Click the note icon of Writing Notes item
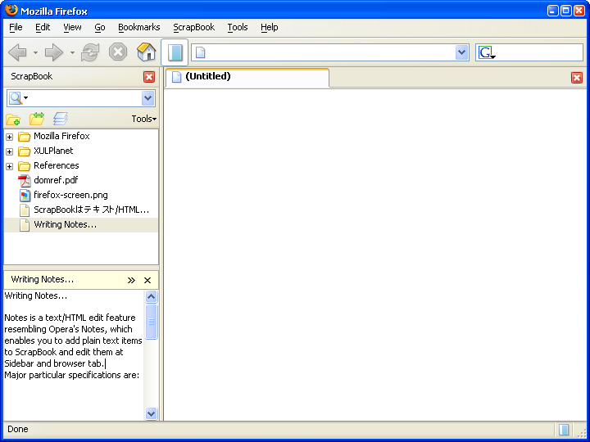This screenshot has height=442, width=590. click(25, 225)
